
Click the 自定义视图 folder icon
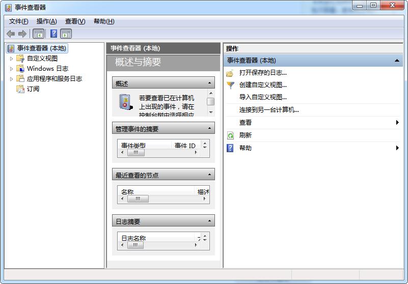pos(20,58)
